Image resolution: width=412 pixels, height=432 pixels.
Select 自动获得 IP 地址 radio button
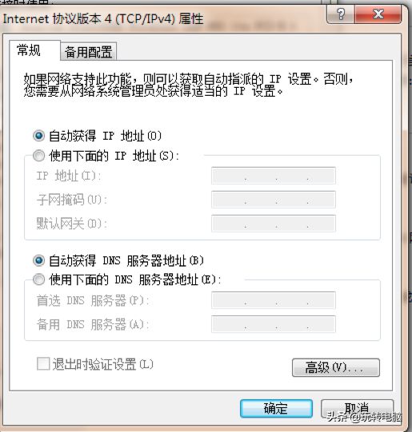point(38,136)
